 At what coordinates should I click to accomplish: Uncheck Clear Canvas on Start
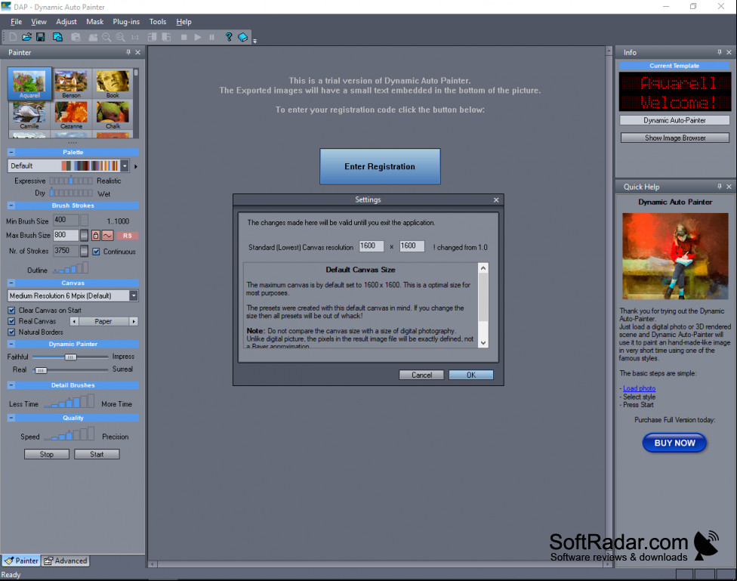(x=12, y=311)
